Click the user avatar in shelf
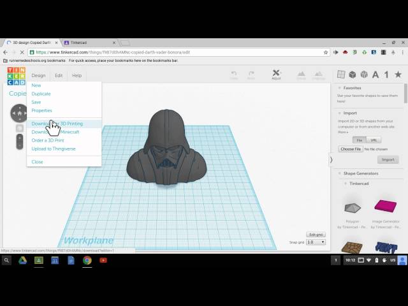This screenshot has height=306, width=408. (x=403, y=260)
